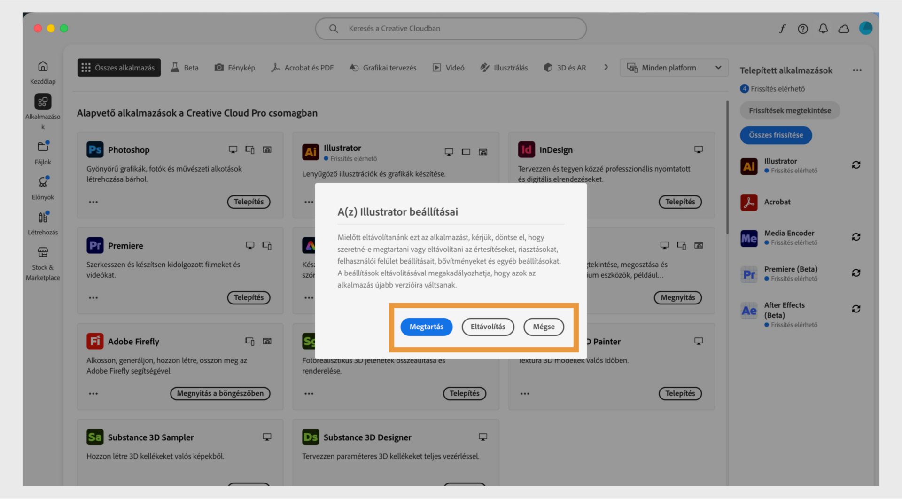The image size is (902, 499).
Task: Open notifications bell icon
Action: click(823, 29)
